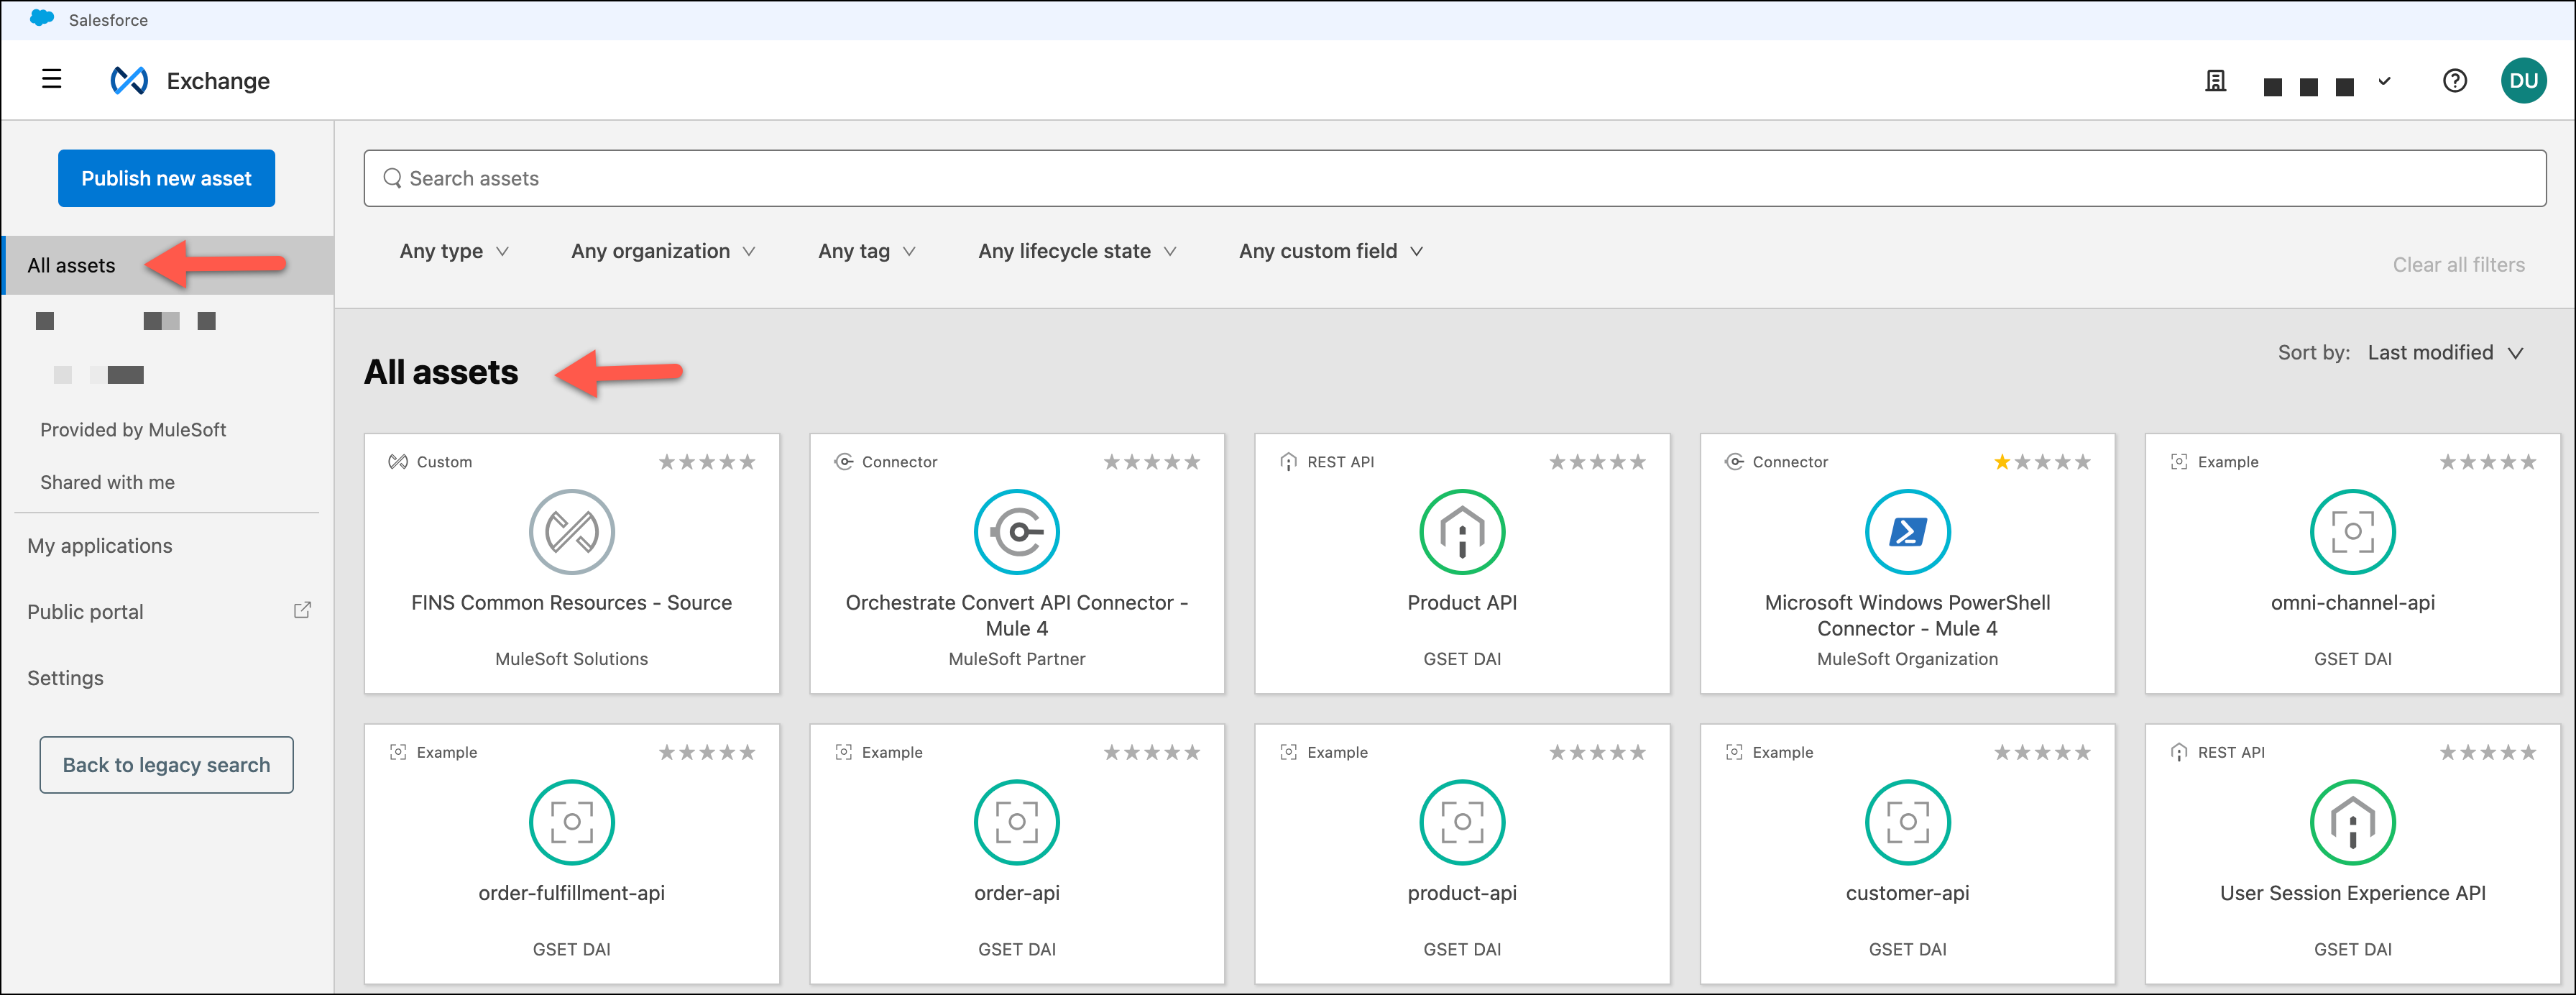Focus the Search assets field

pos(1454,178)
